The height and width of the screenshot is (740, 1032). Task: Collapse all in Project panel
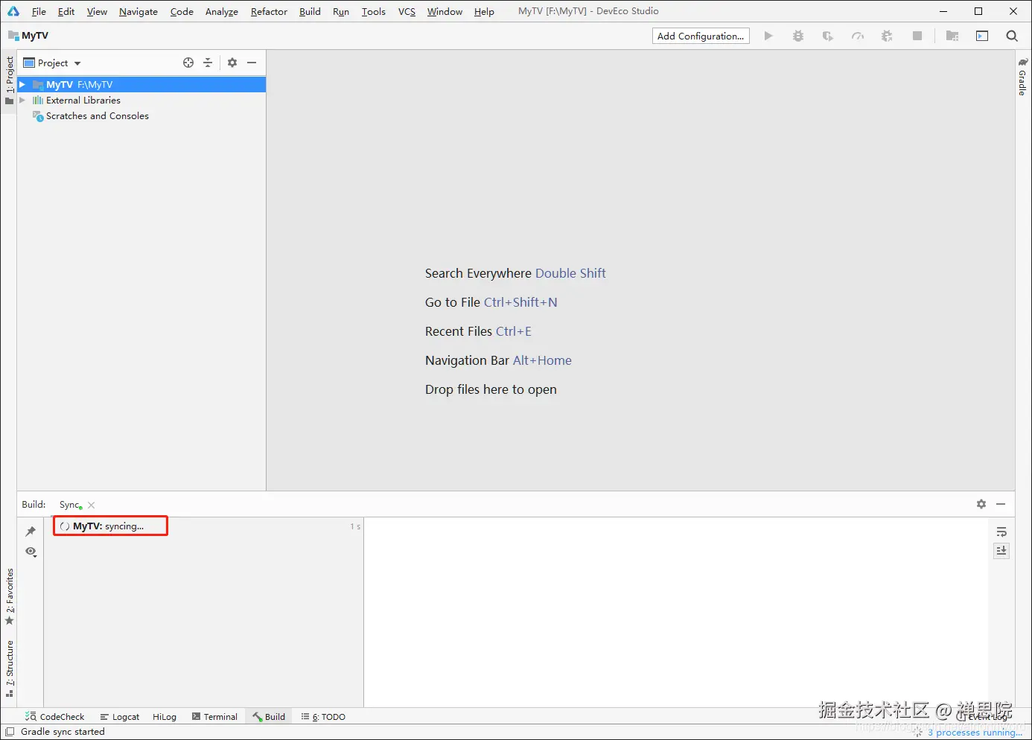click(x=208, y=63)
